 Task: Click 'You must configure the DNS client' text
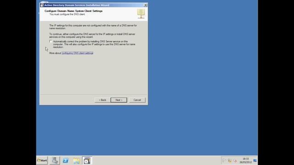click(x=67, y=14)
